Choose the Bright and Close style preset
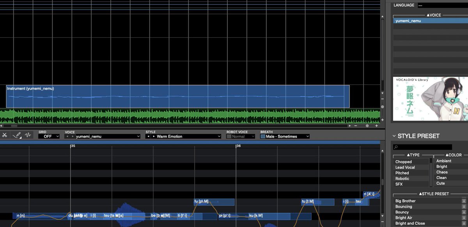 [x=427, y=223]
